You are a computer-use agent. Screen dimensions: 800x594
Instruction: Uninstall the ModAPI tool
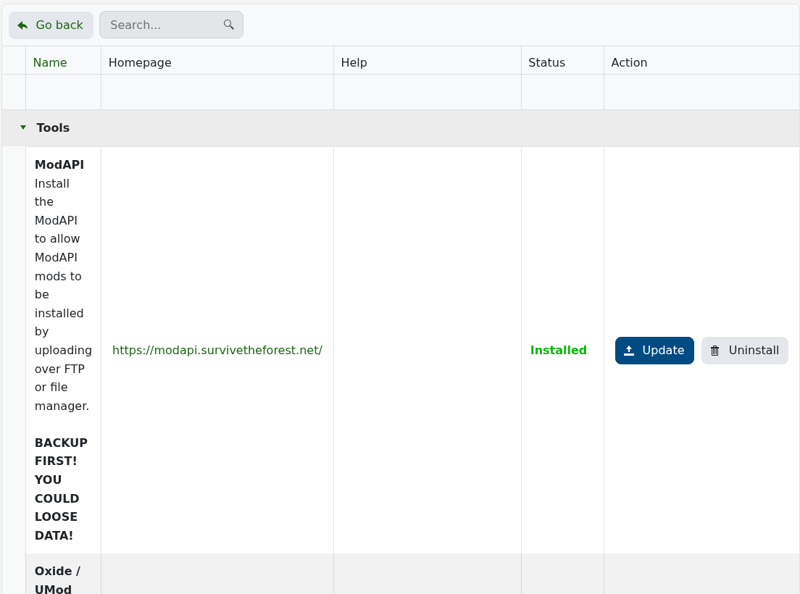745,351
